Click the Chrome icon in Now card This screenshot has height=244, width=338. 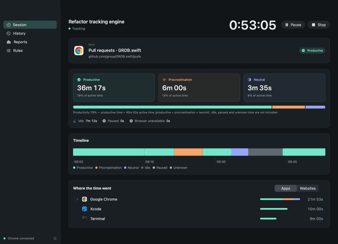(79, 51)
